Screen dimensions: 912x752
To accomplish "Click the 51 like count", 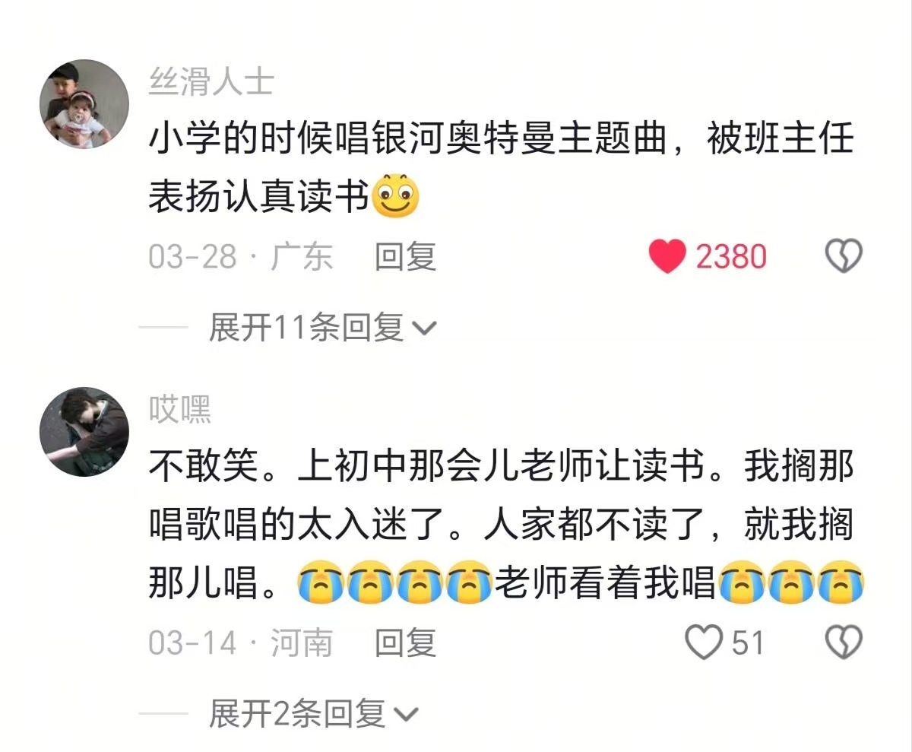I will pos(747,643).
